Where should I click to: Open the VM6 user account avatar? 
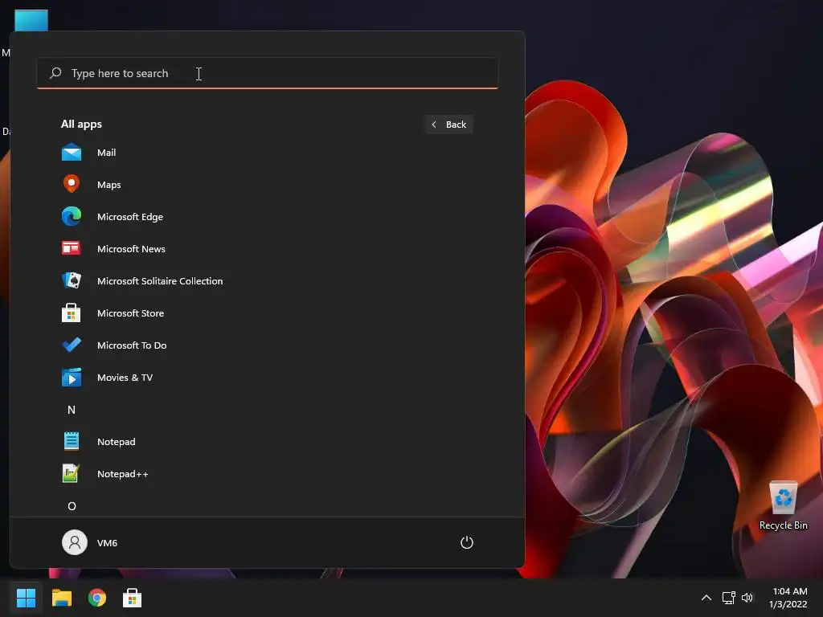pos(75,542)
